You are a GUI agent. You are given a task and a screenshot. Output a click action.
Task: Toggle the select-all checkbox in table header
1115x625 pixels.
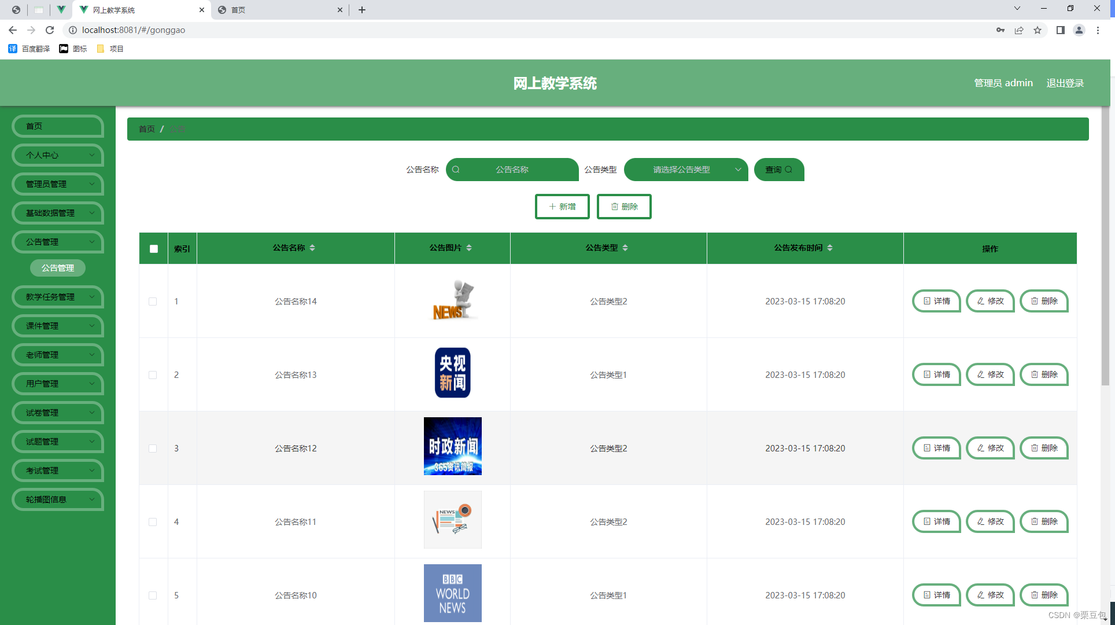[154, 249]
